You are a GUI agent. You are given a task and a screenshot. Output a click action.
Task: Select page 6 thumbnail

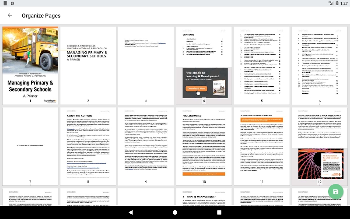[320, 66]
